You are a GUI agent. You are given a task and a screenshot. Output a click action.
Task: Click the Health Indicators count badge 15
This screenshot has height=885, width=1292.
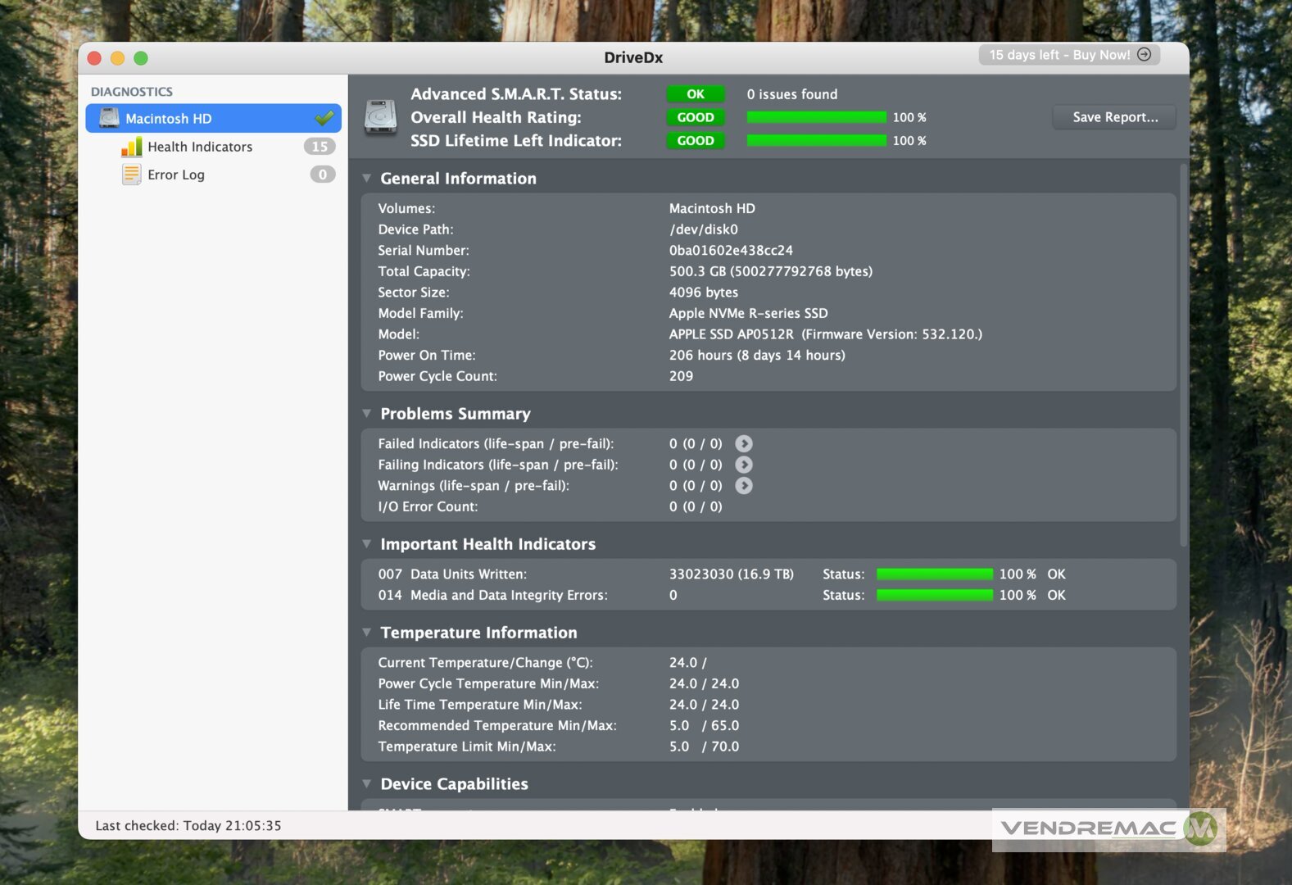tap(320, 147)
